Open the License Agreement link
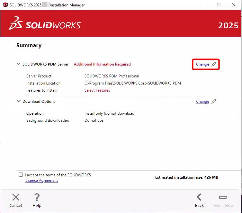This screenshot has height=213, width=242. [x=41, y=181]
